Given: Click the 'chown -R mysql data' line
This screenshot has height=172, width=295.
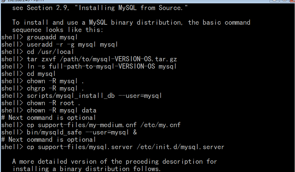Looking at the screenshot, I should click(x=49, y=110).
